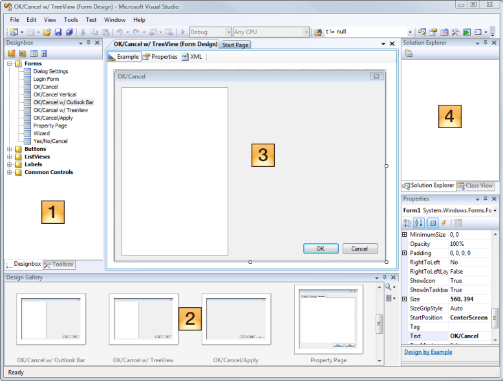Open the File menu

[x=14, y=20]
